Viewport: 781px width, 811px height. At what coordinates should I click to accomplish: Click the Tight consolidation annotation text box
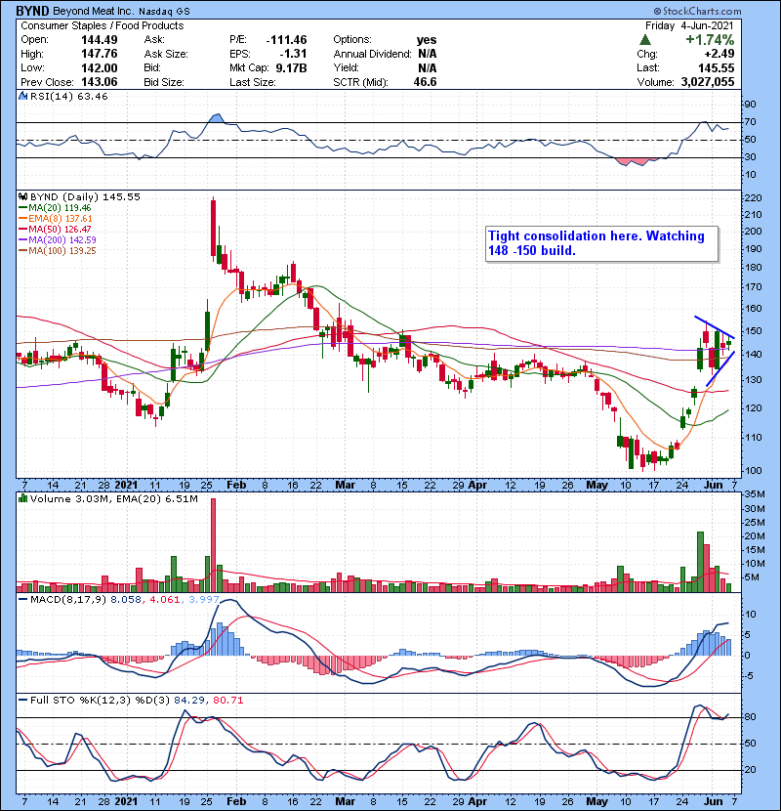[601, 243]
